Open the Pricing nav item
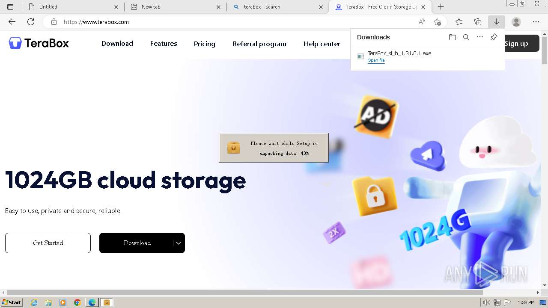 (205, 44)
